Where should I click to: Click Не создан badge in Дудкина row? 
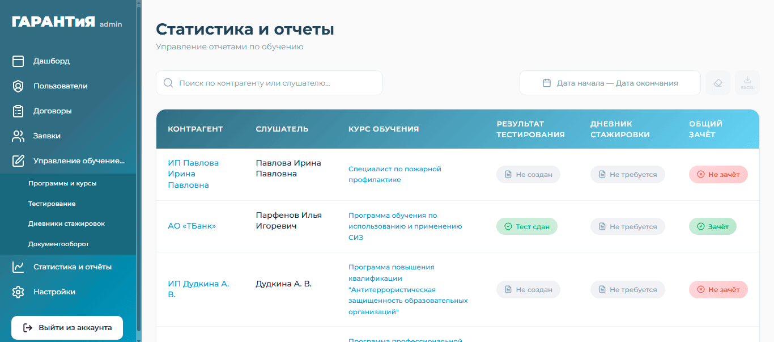(x=528, y=289)
